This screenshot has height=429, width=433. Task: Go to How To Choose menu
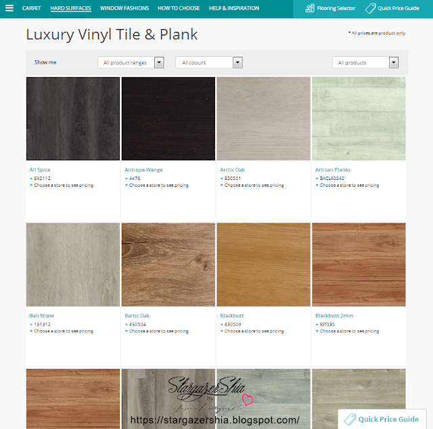pos(179,8)
